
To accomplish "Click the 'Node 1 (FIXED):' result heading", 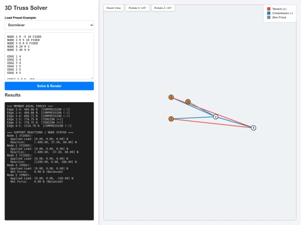I will pyautogui.click(x=20, y=136).
